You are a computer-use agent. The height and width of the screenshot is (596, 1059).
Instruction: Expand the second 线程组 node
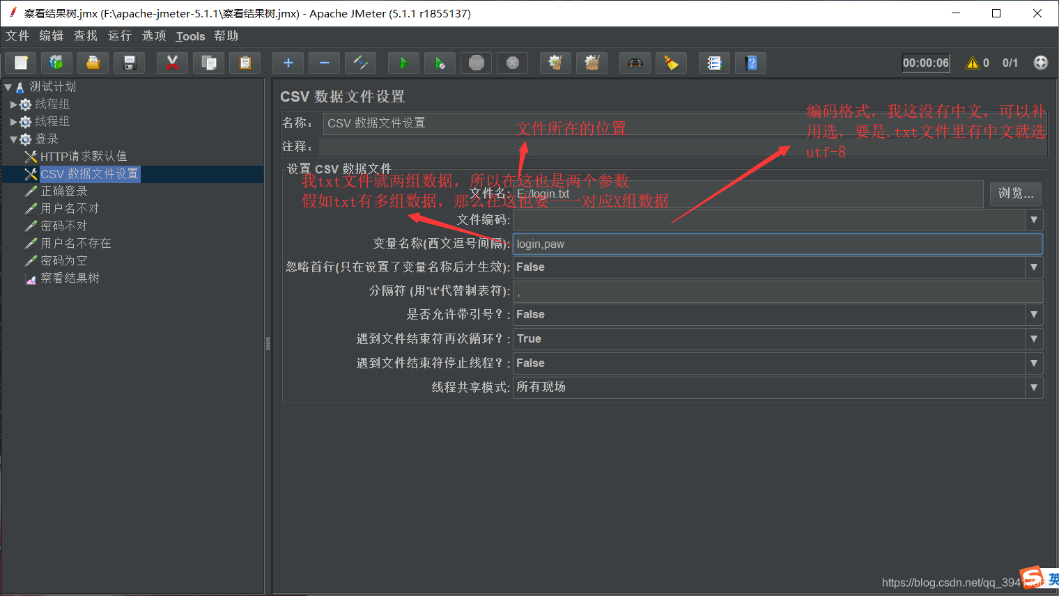coord(14,122)
